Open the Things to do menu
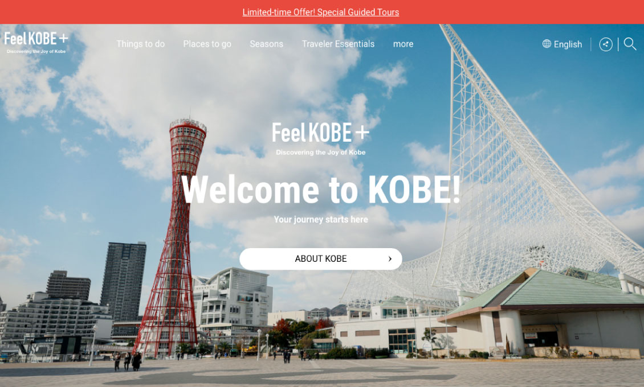 pyautogui.click(x=140, y=44)
